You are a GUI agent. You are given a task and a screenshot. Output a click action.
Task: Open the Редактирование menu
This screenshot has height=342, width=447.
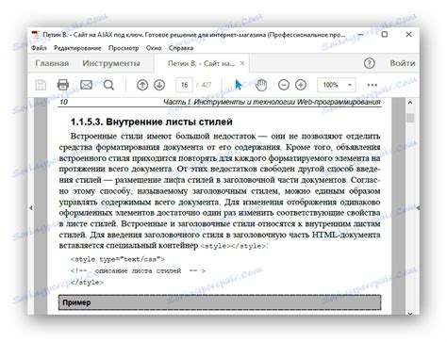point(77,48)
